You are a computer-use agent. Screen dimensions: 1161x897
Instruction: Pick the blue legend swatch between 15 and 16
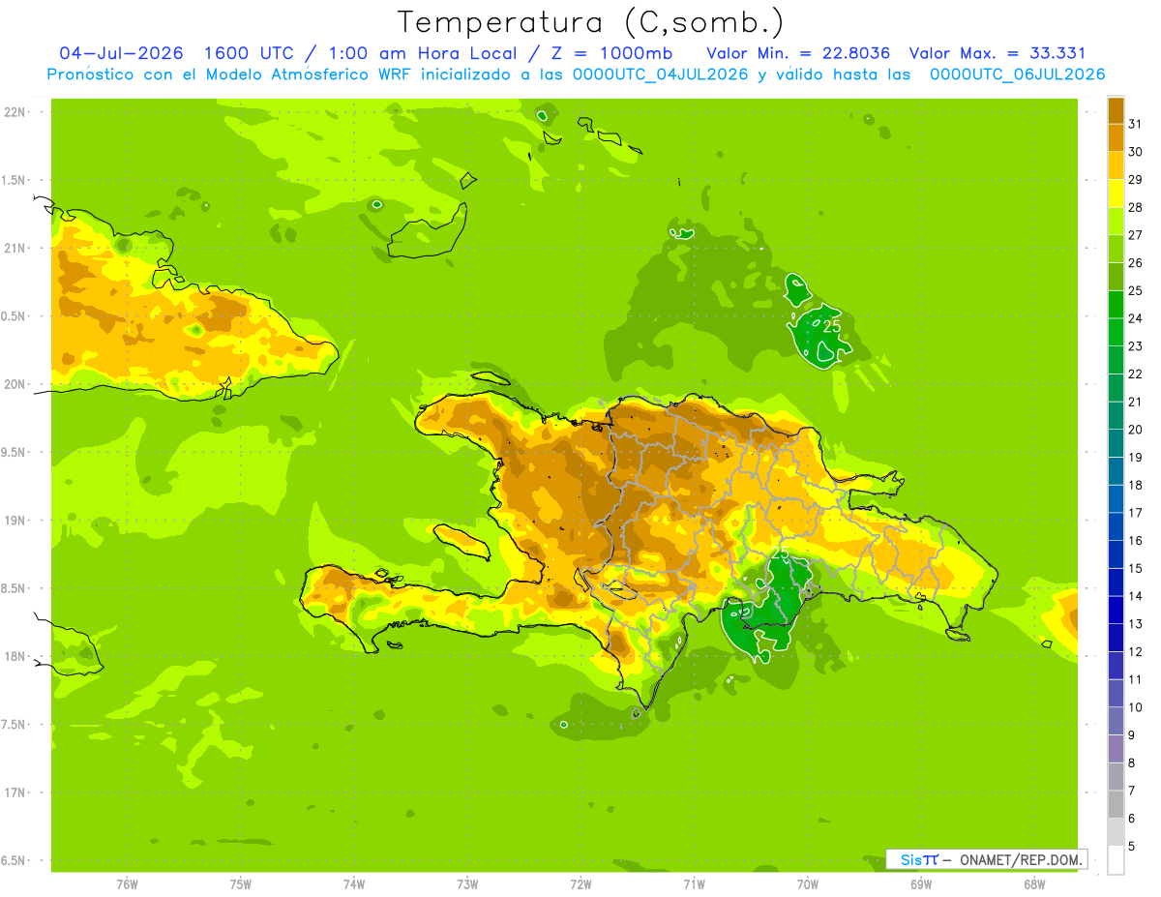[x=1116, y=554]
